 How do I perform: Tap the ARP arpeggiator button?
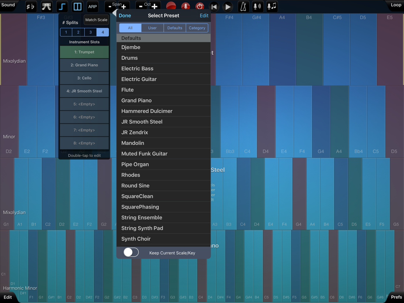[x=93, y=7]
